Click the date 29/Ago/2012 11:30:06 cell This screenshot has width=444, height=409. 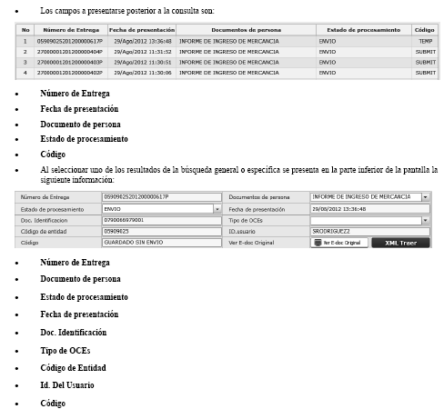coord(143,73)
